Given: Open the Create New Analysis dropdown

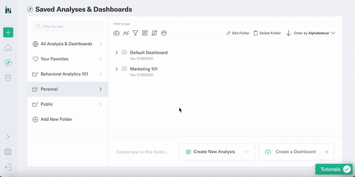Looking at the screenshot, I should click(x=217, y=152).
